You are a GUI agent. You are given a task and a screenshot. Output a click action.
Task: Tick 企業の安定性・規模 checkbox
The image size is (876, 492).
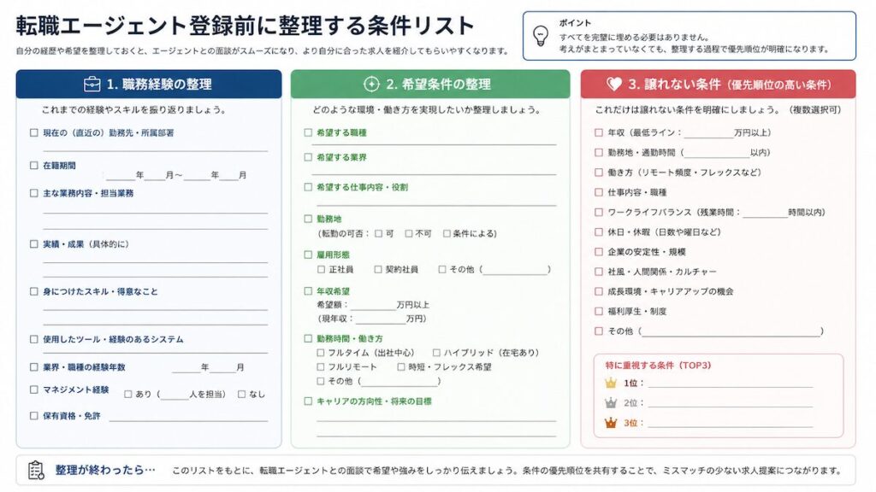point(599,252)
